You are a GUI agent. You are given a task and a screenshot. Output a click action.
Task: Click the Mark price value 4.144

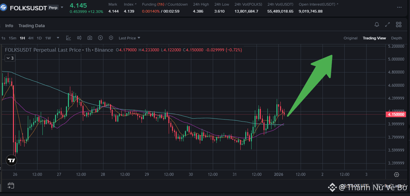tap(113, 11)
